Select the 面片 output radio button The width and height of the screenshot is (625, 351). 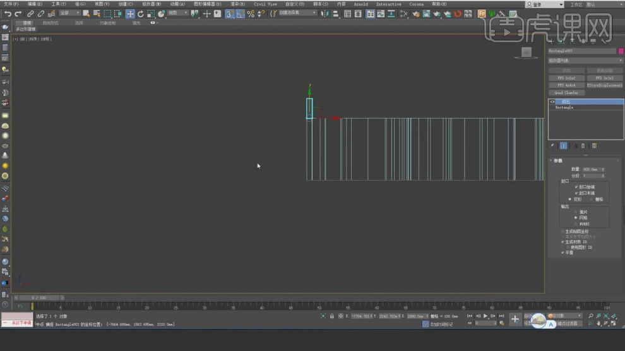576,212
